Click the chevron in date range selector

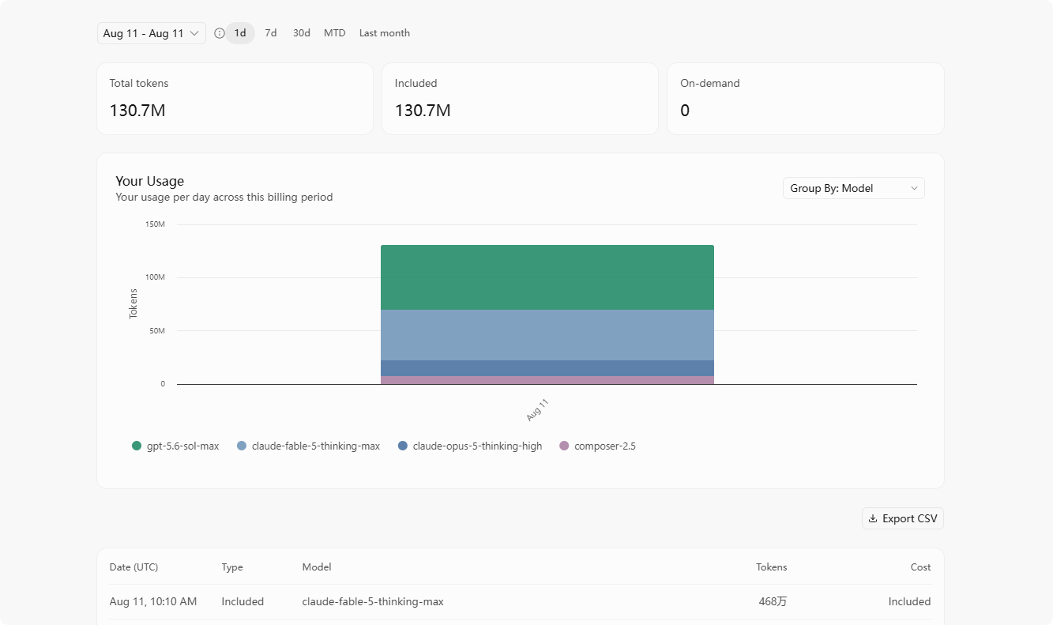194,33
